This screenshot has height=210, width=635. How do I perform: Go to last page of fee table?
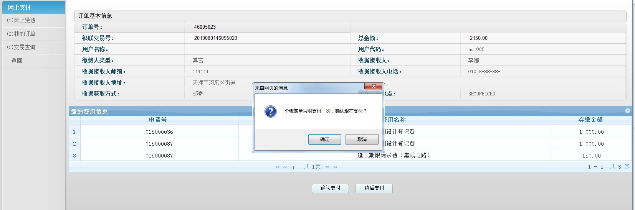(335, 167)
